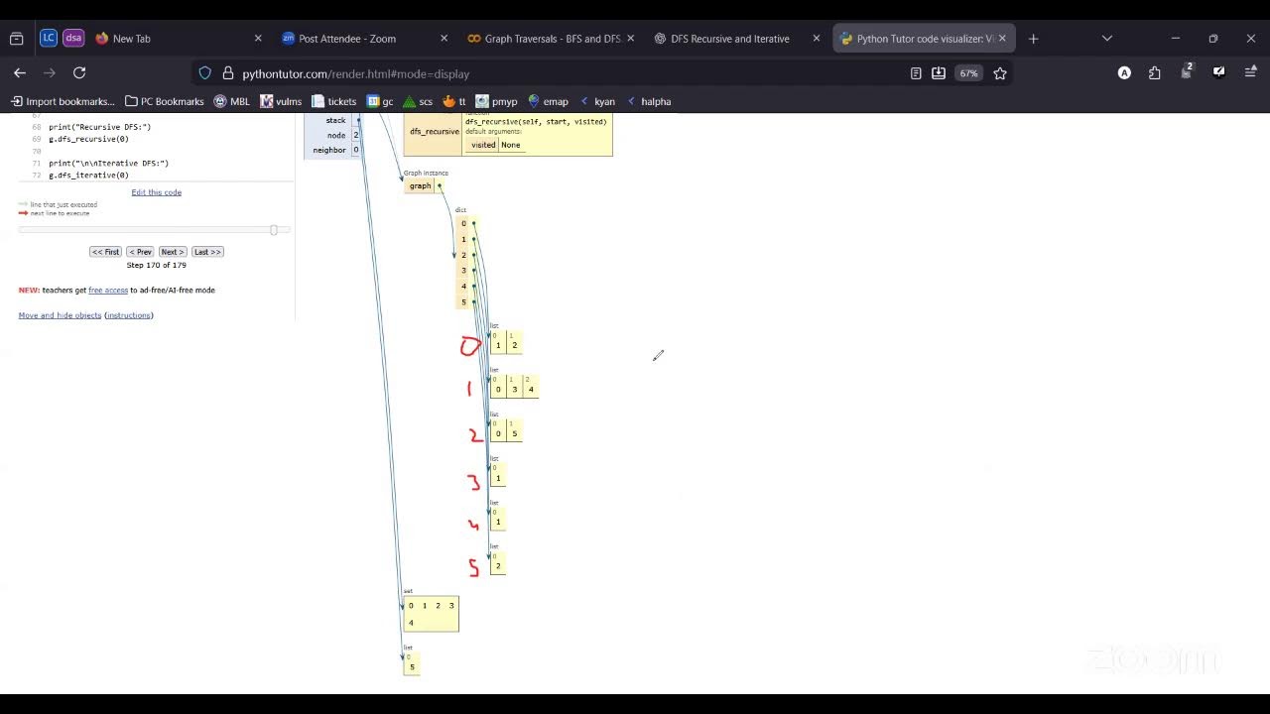This screenshot has width=1270, height=714.
Task: Reset the 67% zoom level badge
Action: pos(968,73)
